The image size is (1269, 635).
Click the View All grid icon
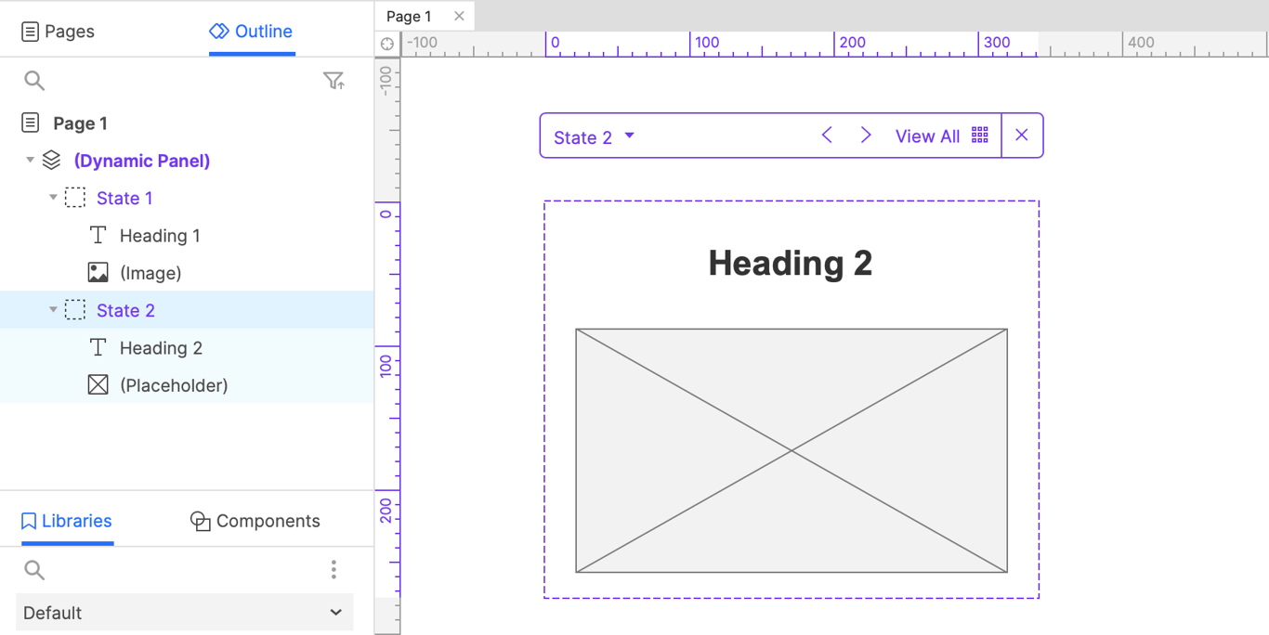[x=980, y=136]
